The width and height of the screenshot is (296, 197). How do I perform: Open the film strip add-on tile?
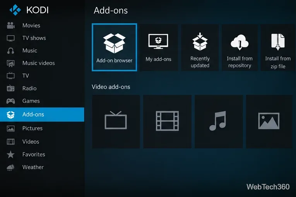(x=167, y=121)
